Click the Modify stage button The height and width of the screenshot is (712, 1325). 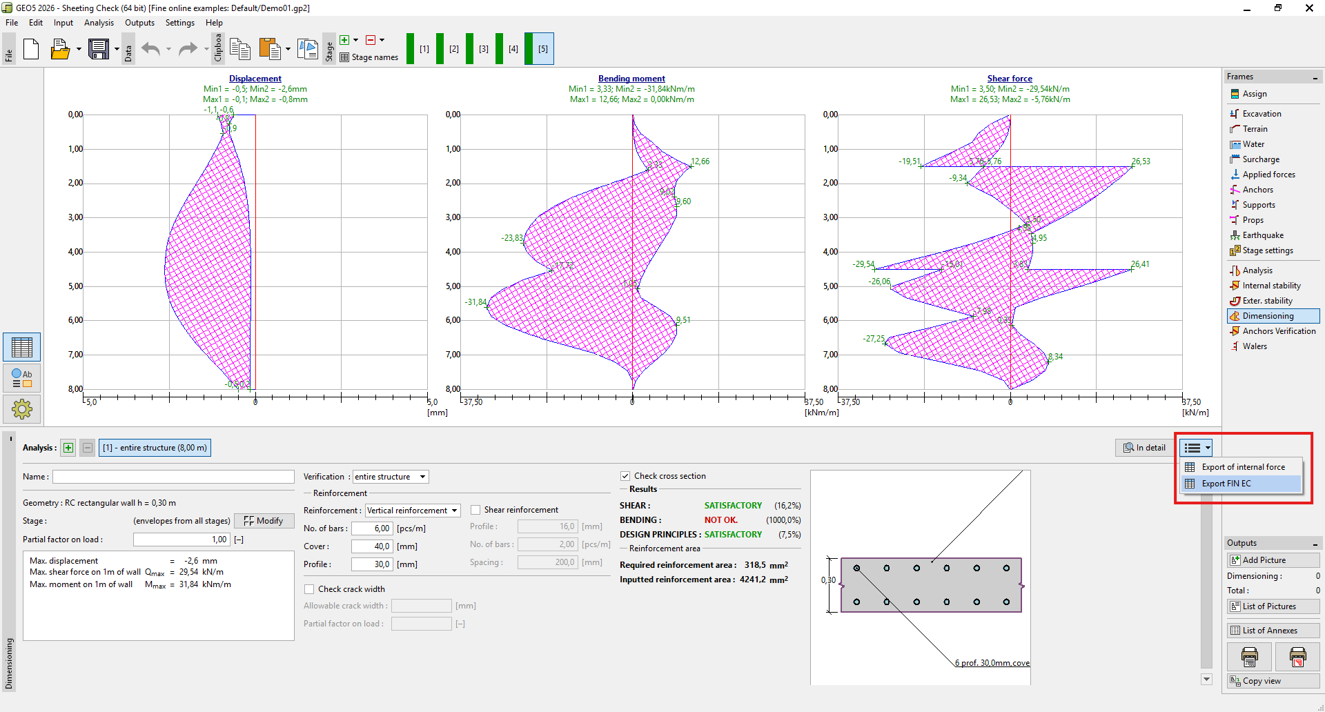coord(264,521)
